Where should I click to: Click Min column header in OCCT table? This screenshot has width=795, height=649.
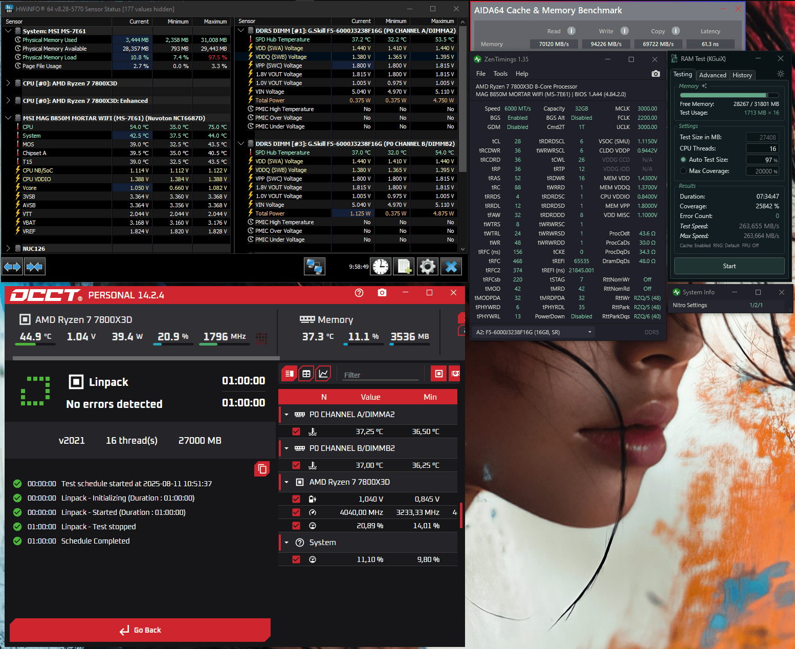[x=430, y=397]
